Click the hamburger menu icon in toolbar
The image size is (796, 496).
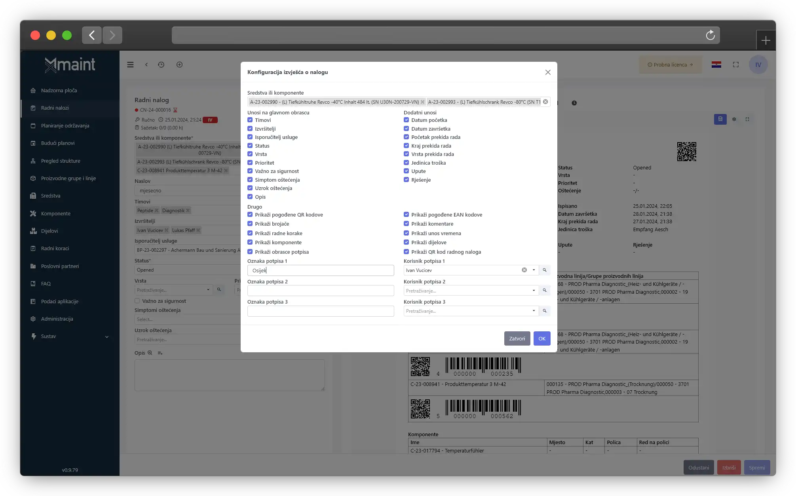tap(130, 65)
